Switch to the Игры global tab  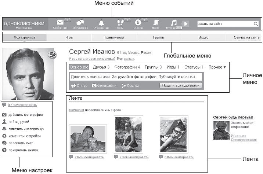(69, 37)
